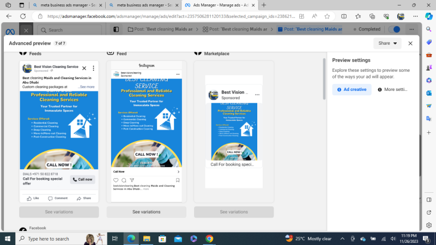
Task: Click See variations under Instagram Feed
Action: tap(146, 212)
